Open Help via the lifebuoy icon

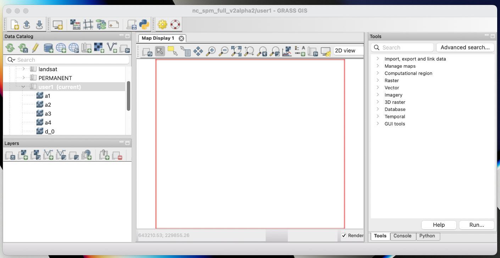(176, 24)
